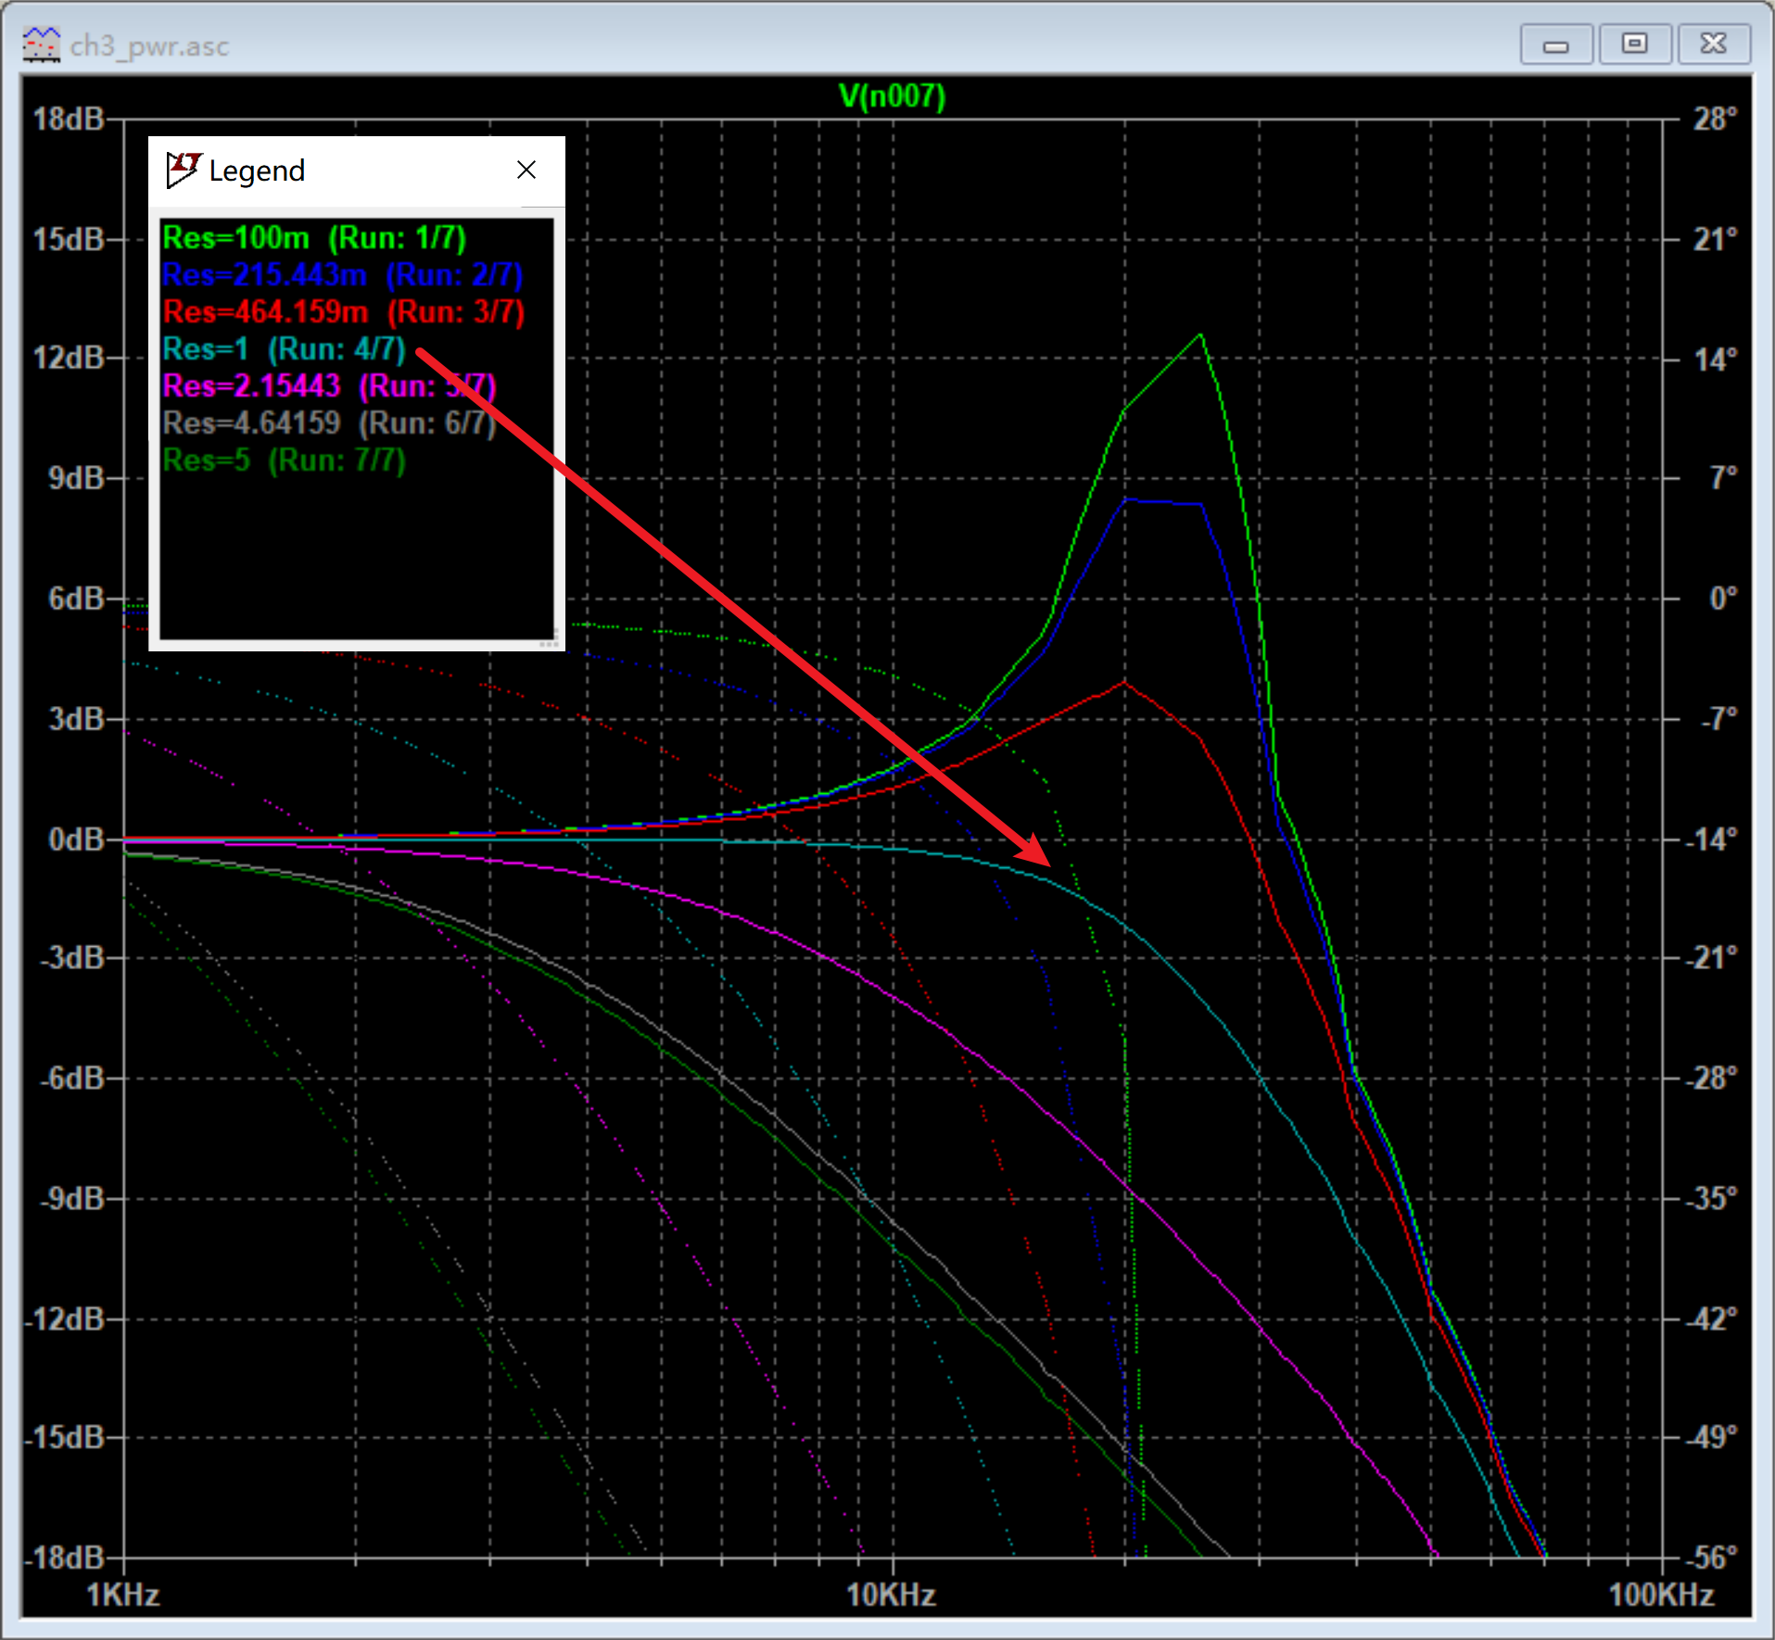Click the 0° right phase axis label
The image size is (1775, 1640).
click(x=1724, y=599)
